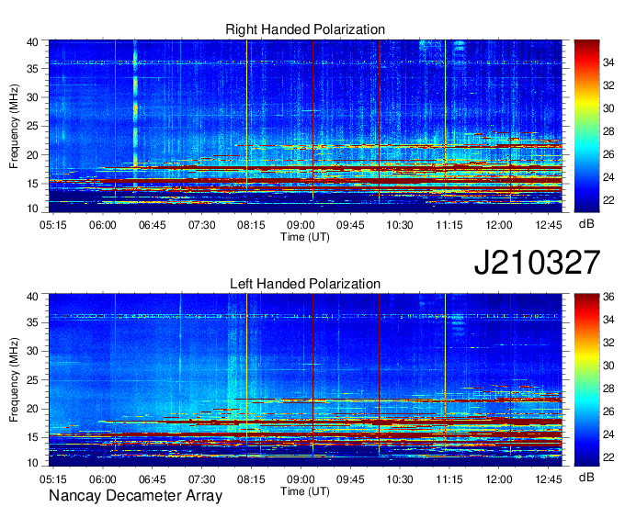This screenshot has width=625, height=507.
Task: Pick the 06:45 time tick on the left-handed plot
Action: [152, 479]
